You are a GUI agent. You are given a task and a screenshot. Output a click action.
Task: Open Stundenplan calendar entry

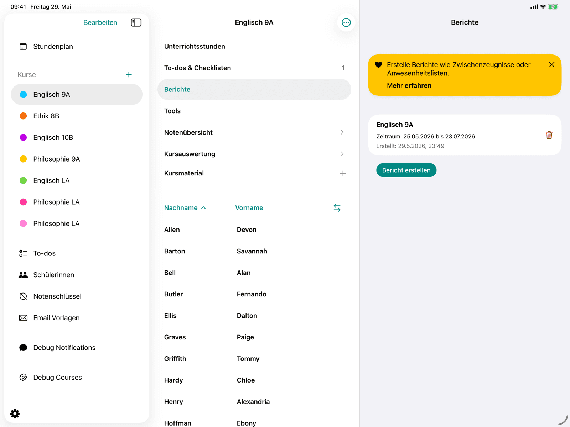(77, 47)
